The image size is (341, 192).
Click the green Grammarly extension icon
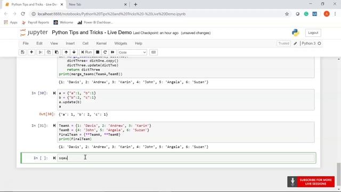pos(306,14)
